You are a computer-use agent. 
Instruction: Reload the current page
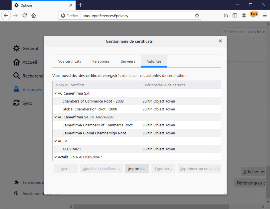(25, 15)
